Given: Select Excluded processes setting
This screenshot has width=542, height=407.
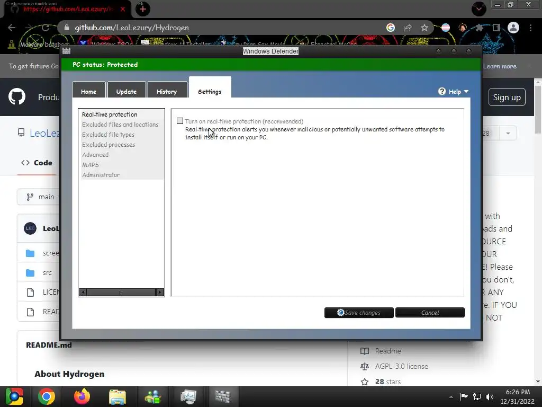Looking at the screenshot, I should point(109,145).
